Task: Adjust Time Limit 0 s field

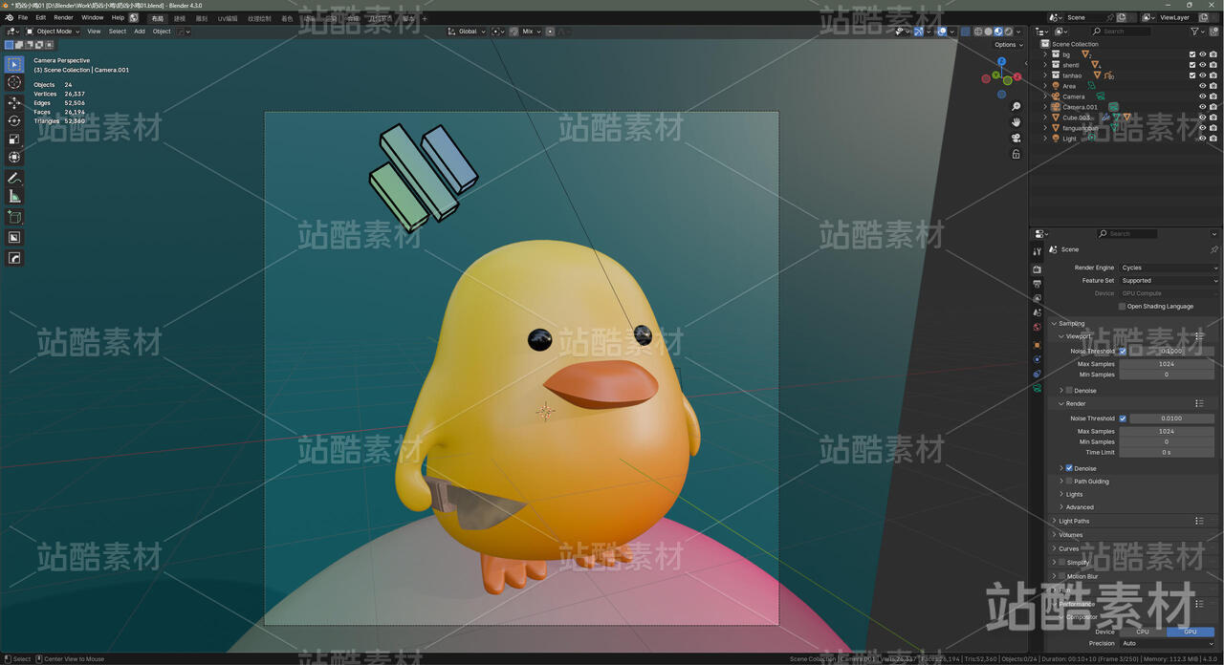Action: click(1167, 452)
